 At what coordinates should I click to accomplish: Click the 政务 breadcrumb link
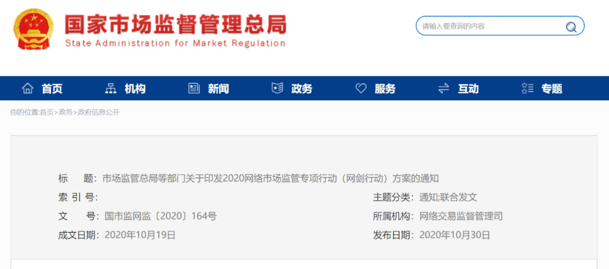[65, 113]
